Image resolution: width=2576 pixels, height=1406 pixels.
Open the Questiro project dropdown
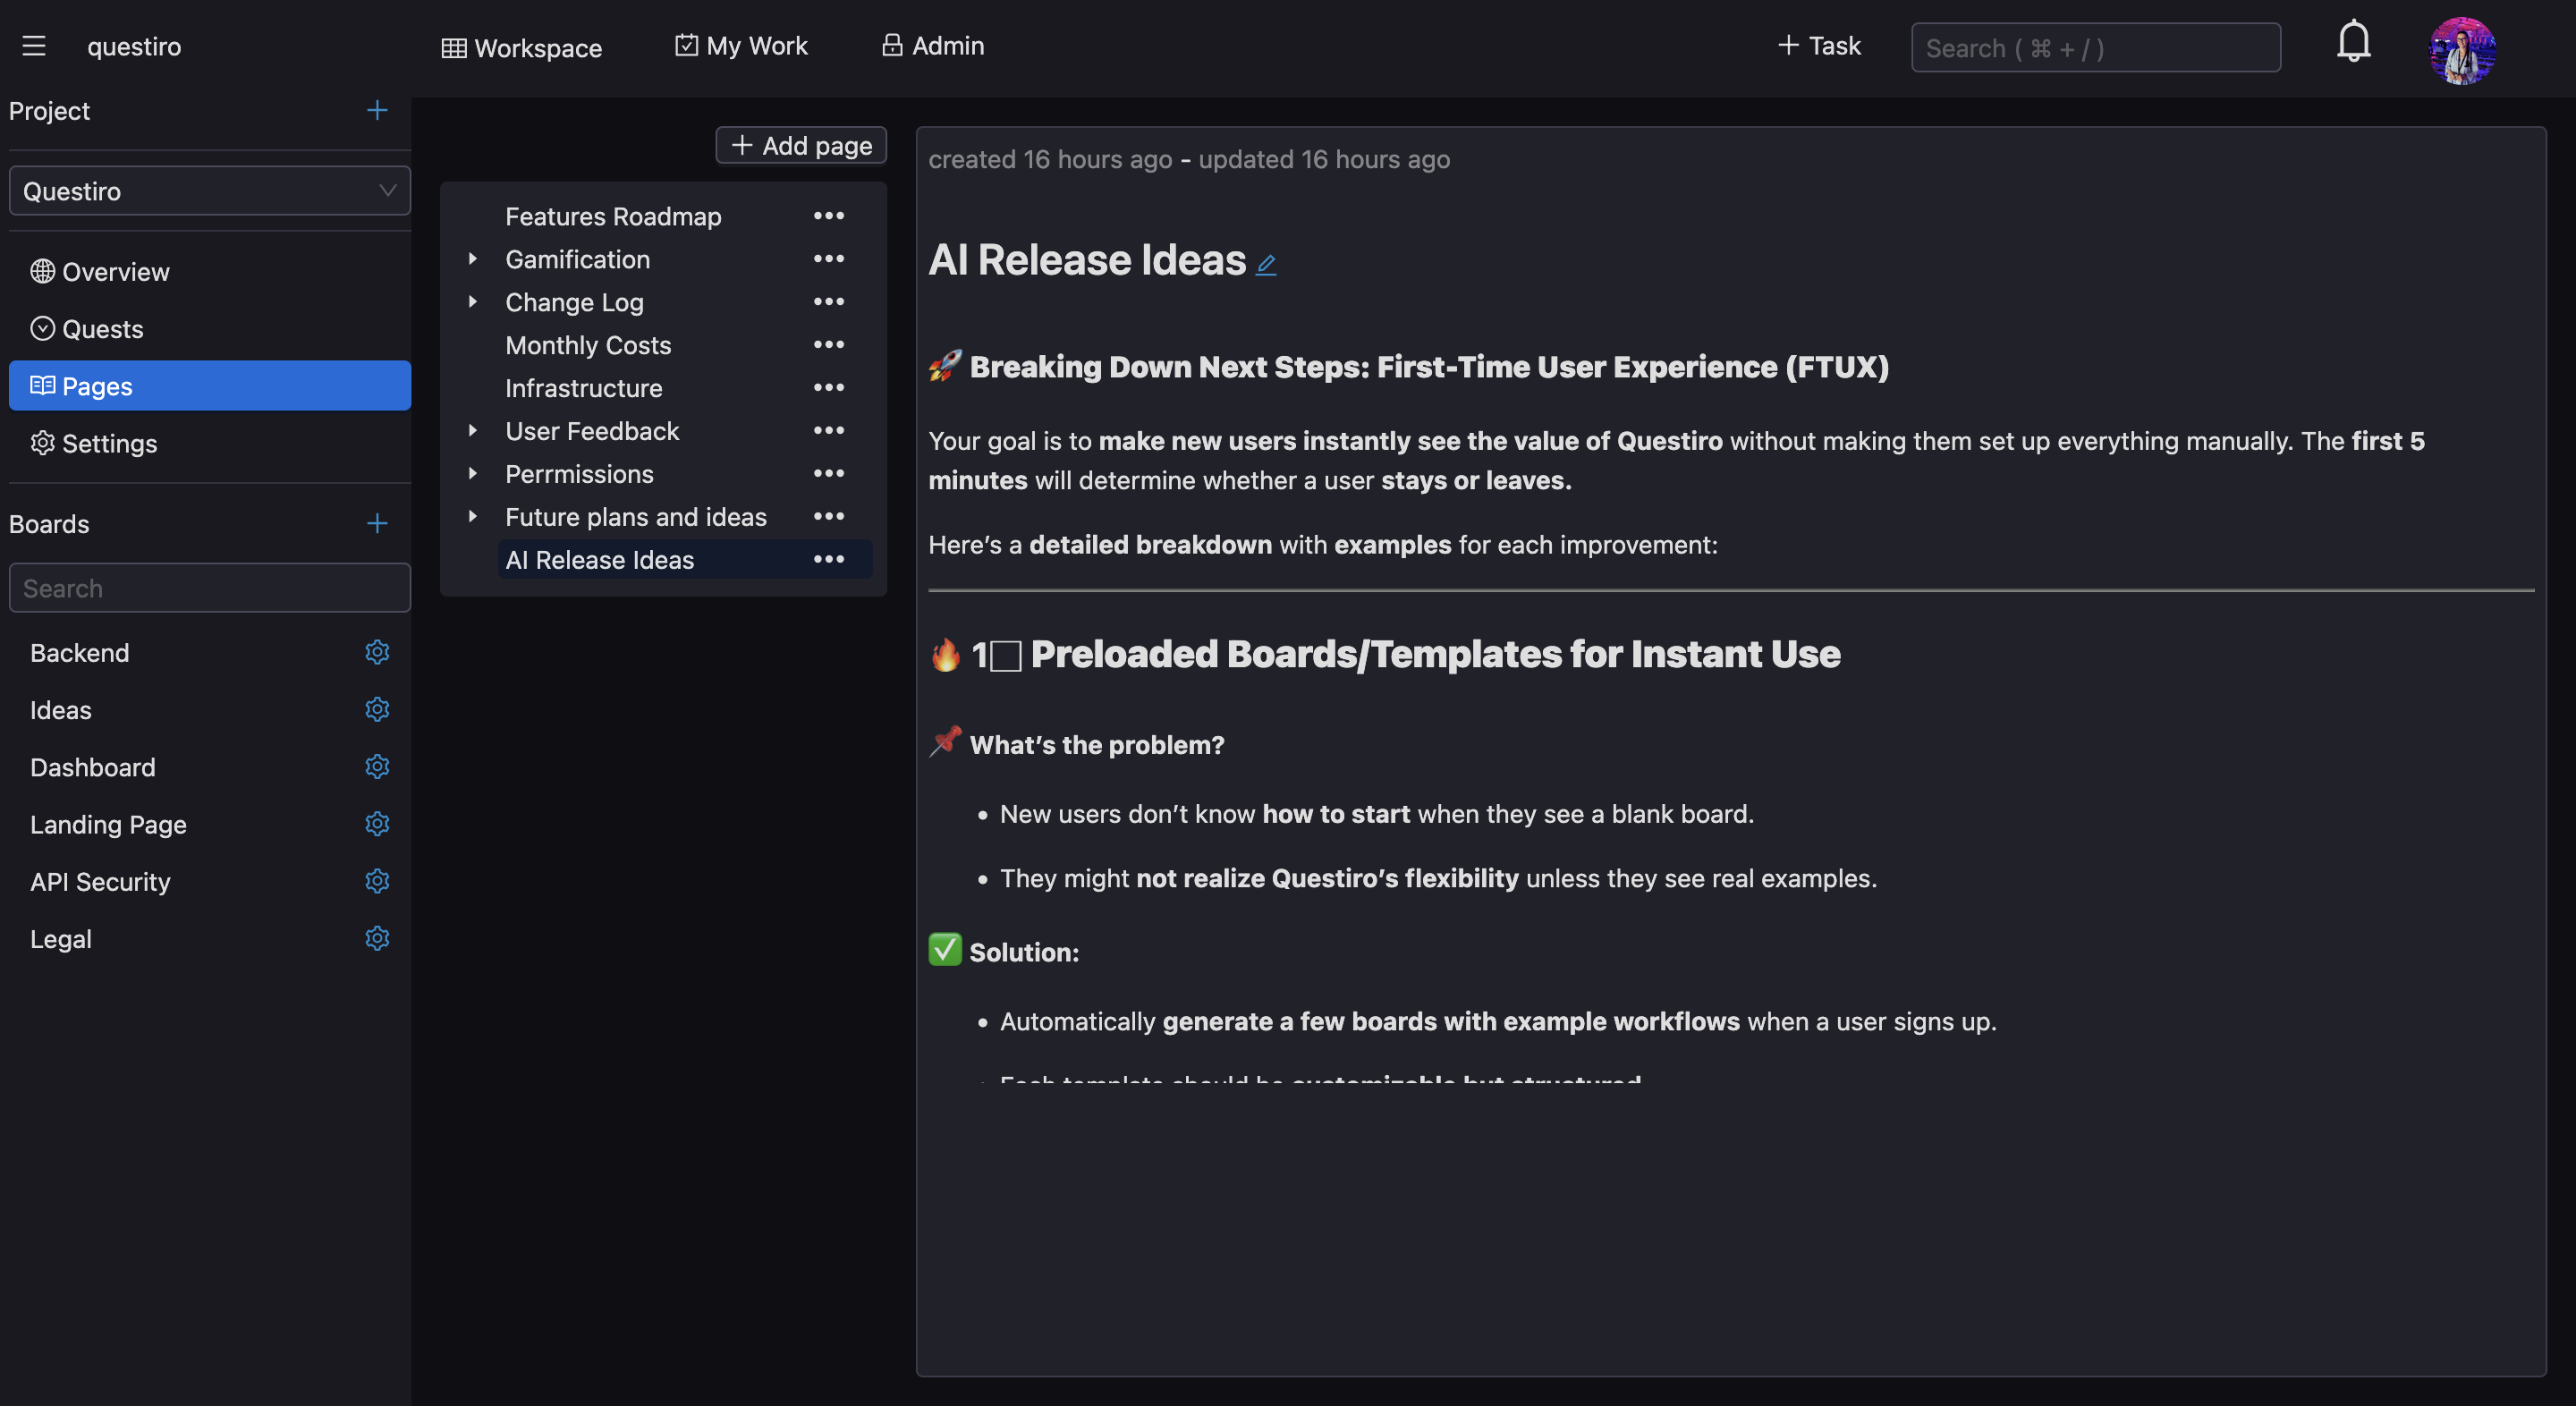(210, 191)
